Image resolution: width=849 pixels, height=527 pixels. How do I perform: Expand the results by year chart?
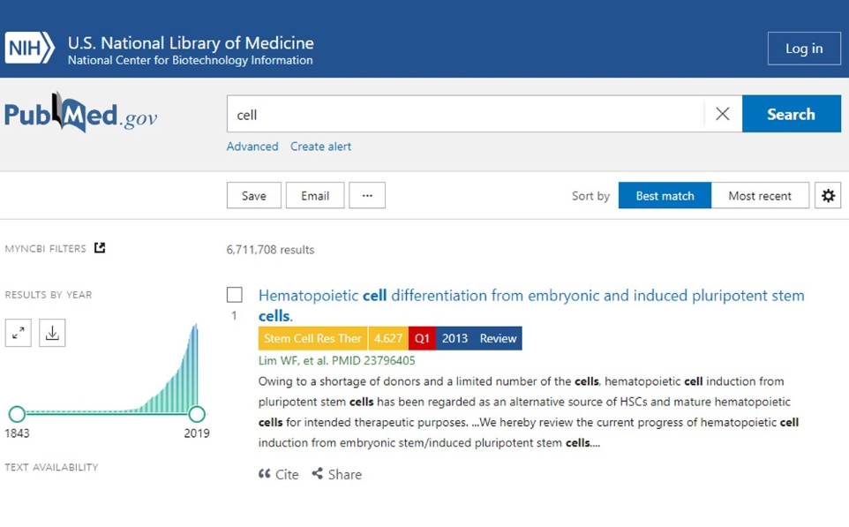(19, 333)
